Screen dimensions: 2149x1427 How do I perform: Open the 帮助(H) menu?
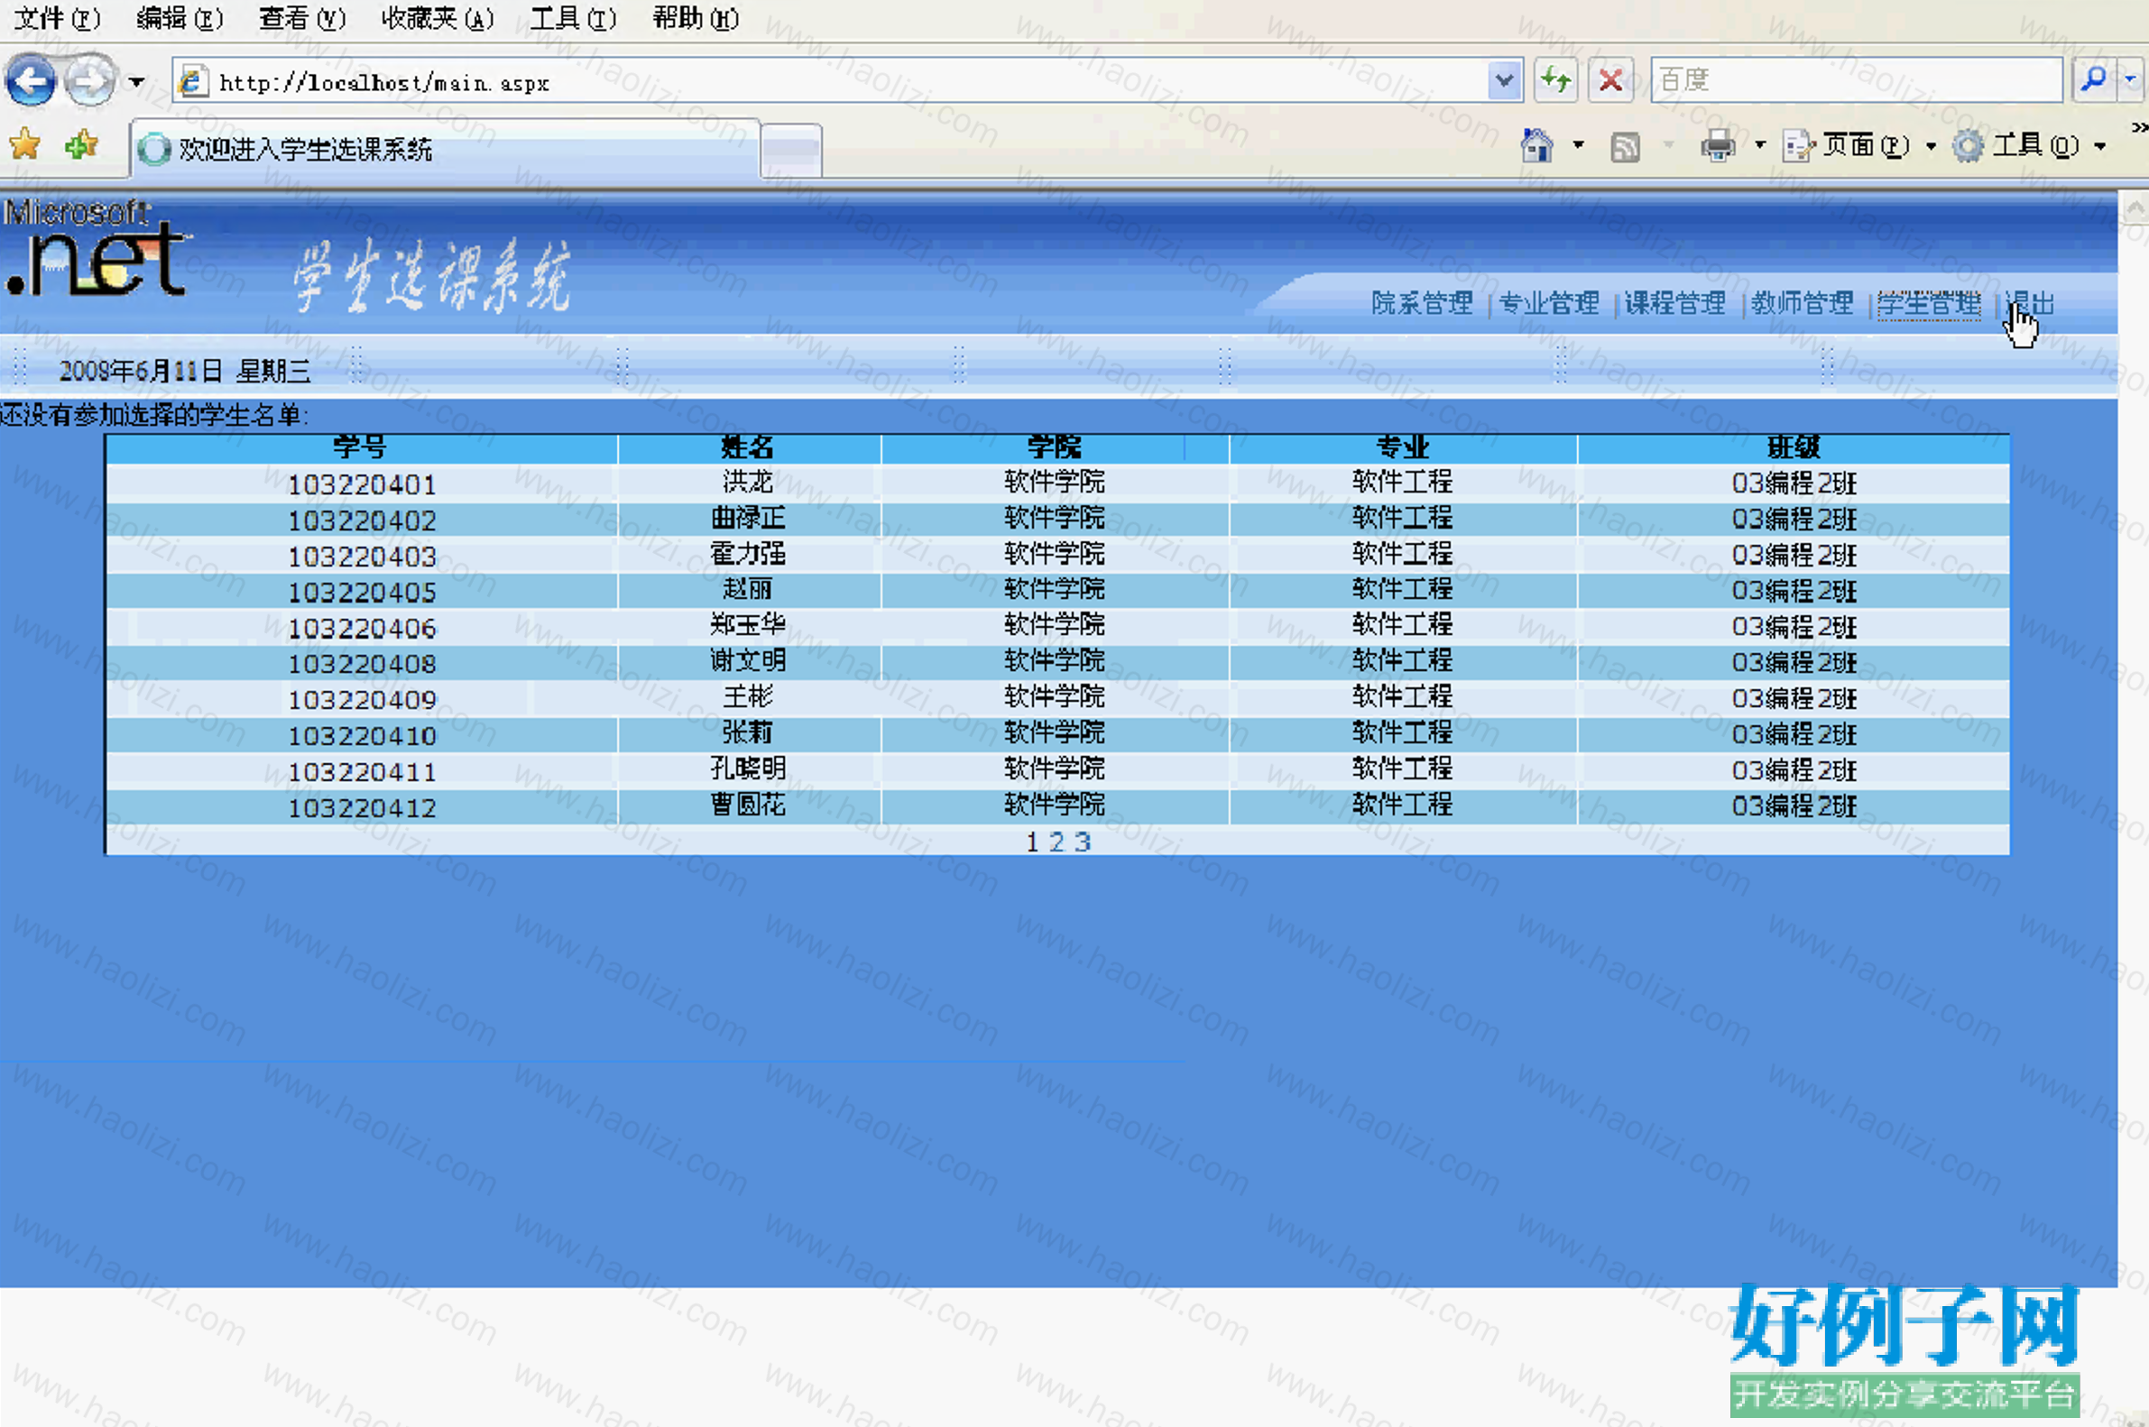pyautogui.click(x=696, y=18)
